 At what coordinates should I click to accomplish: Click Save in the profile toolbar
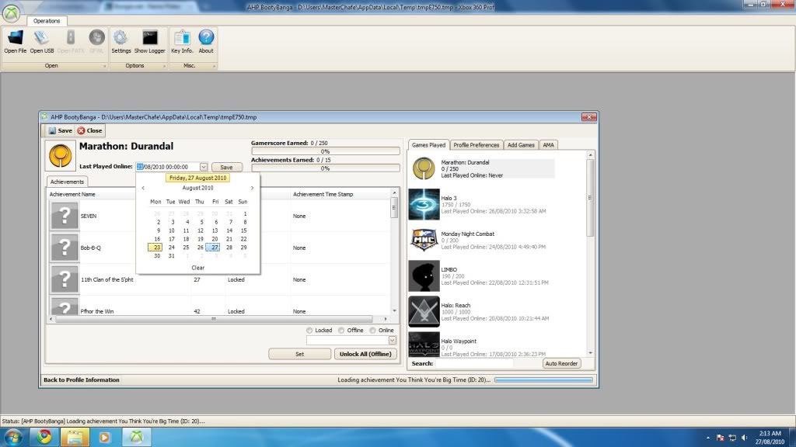pyautogui.click(x=61, y=130)
